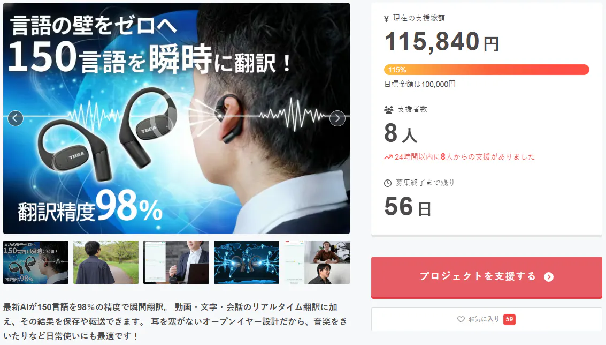
Task: Select thumbnail with world map earbuds
Action: coord(247,262)
